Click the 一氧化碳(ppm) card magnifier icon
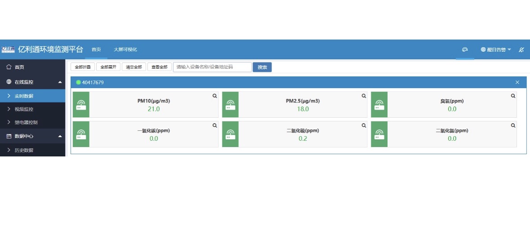Viewport: 530px width, 236px height. 215,125
